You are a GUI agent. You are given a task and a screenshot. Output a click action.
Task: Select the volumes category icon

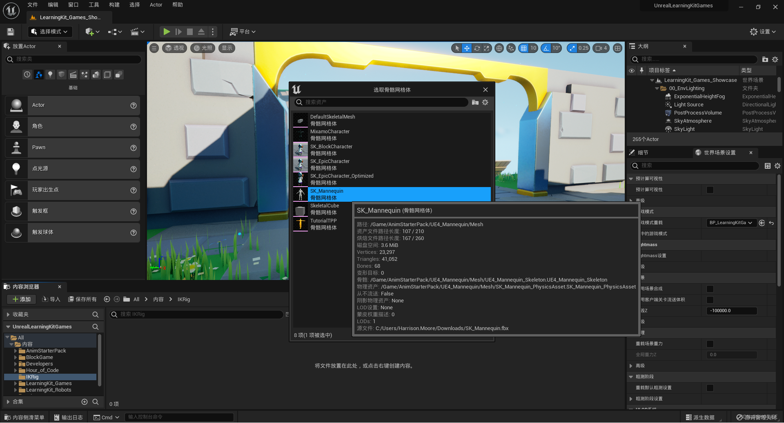[x=107, y=75]
